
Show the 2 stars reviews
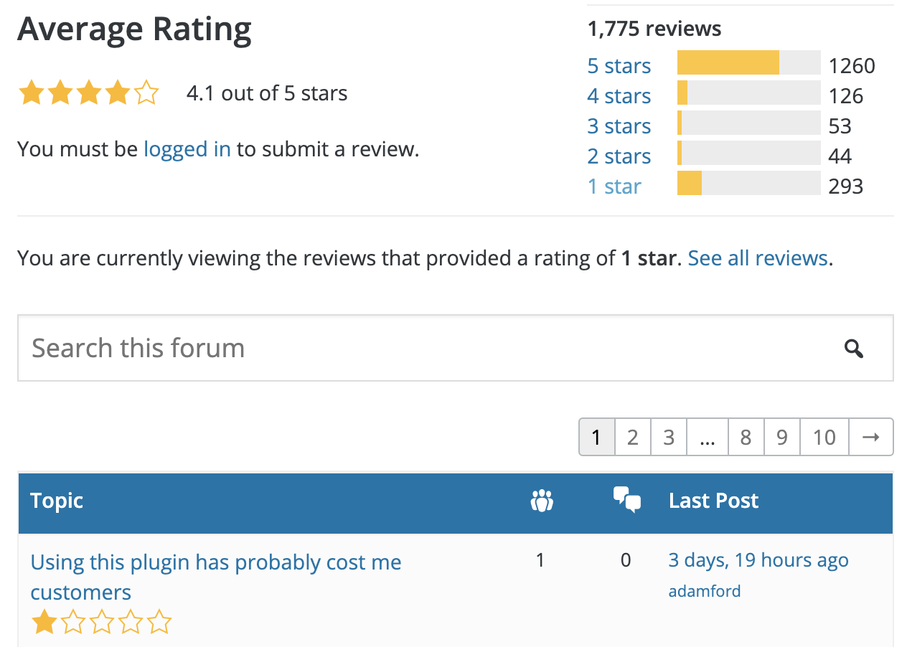coord(619,156)
